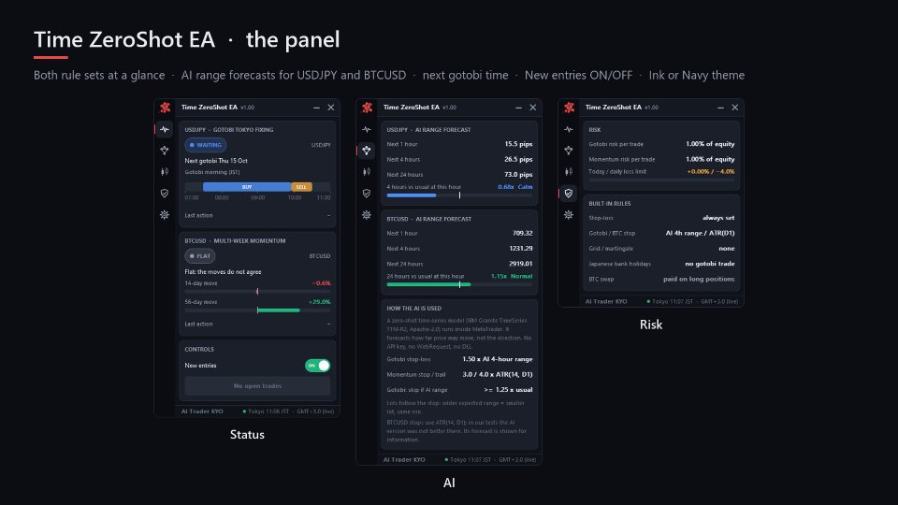The width and height of the screenshot is (898, 505).
Task: Open Status tab pulse icon in Status panel
Action: coord(165,129)
